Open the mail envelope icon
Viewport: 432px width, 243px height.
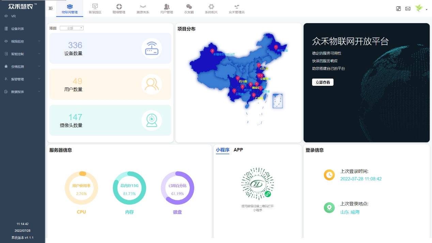pos(408,9)
